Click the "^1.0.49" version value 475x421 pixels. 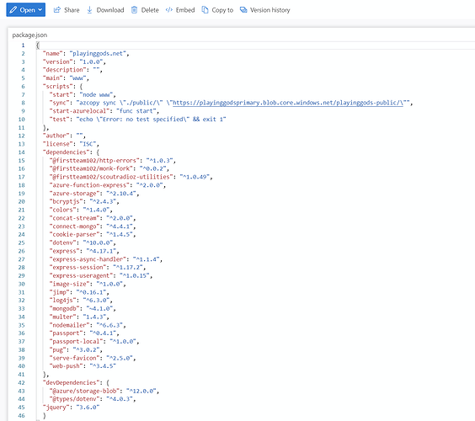coord(195,177)
